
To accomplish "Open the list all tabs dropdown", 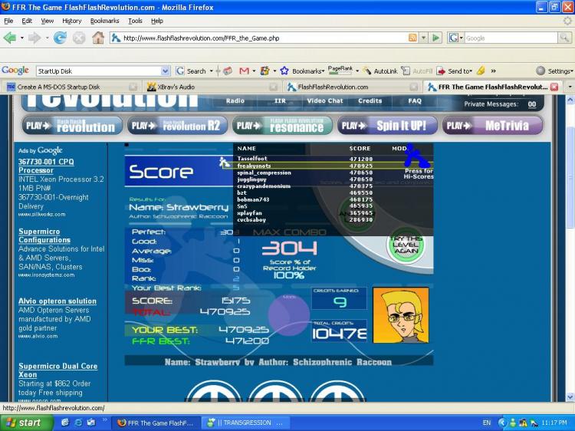I will 570,87.
